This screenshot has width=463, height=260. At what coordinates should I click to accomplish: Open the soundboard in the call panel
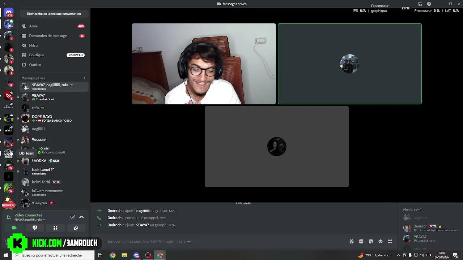(x=76, y=228)
